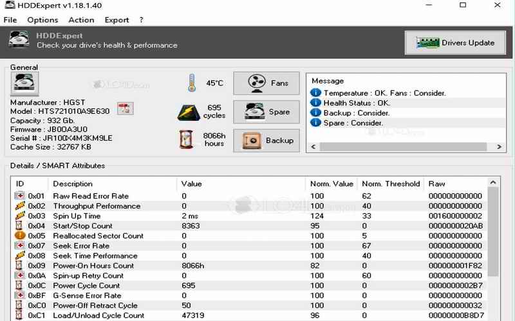Open the Fans recommendation button
515x321 pixels.
[266, 83]
